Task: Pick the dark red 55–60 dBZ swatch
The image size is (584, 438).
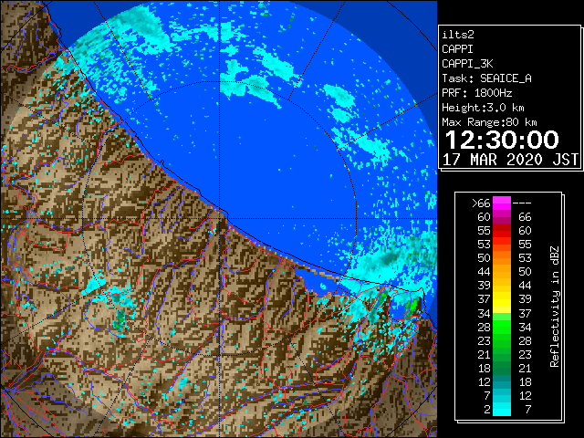Action: click(x=502, y=231)
